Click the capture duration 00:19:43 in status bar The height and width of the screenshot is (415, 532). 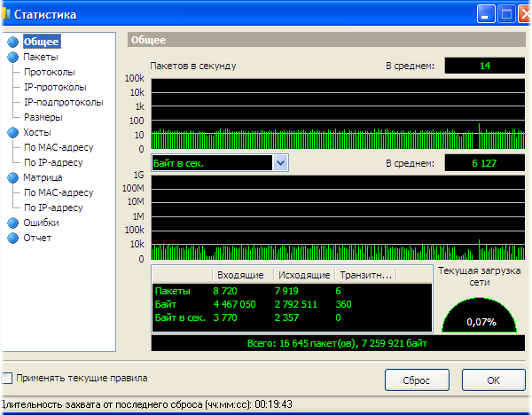click(273, 404)
